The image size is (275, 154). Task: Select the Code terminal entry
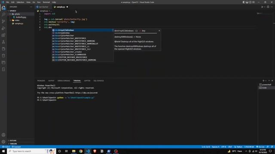(x=266, y=88)
